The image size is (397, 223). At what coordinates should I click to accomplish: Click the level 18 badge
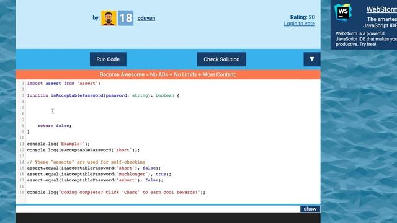[x=126, y=18]
